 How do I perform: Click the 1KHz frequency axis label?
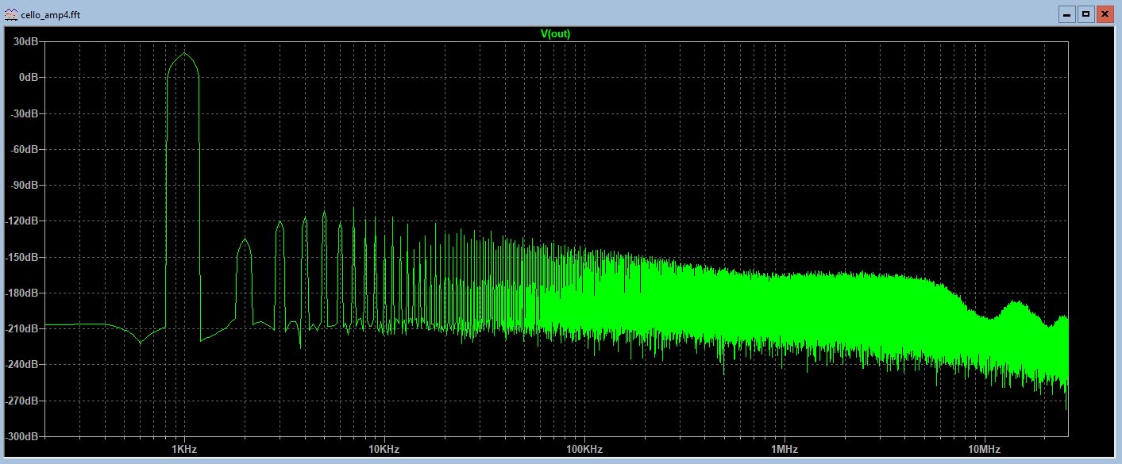pos(183,449)
